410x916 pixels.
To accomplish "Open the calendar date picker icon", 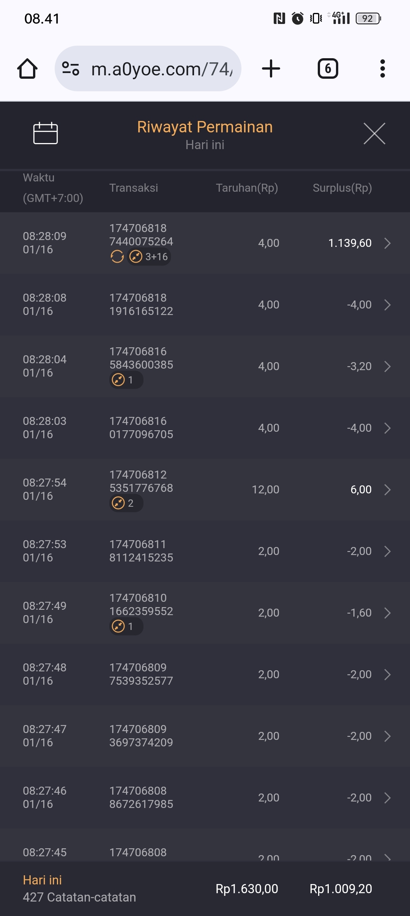I will click(x=46, y=133).
